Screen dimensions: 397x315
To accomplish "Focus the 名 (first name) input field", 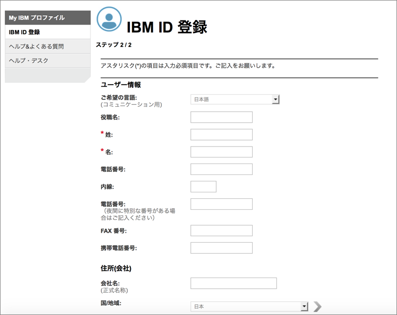I will (222, 152).
